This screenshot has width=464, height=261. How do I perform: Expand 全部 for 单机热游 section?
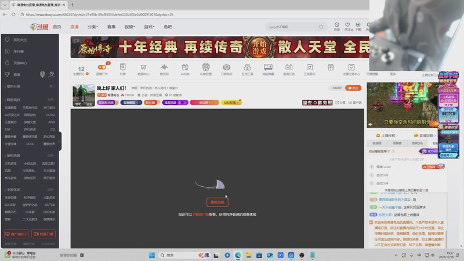point(51,155)
